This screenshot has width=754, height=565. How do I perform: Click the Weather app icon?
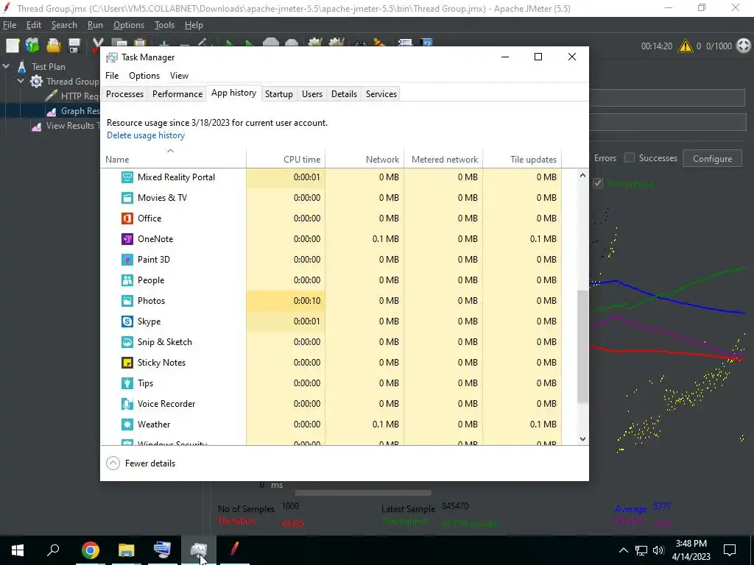pyautogui.click(x=127, y=424)
